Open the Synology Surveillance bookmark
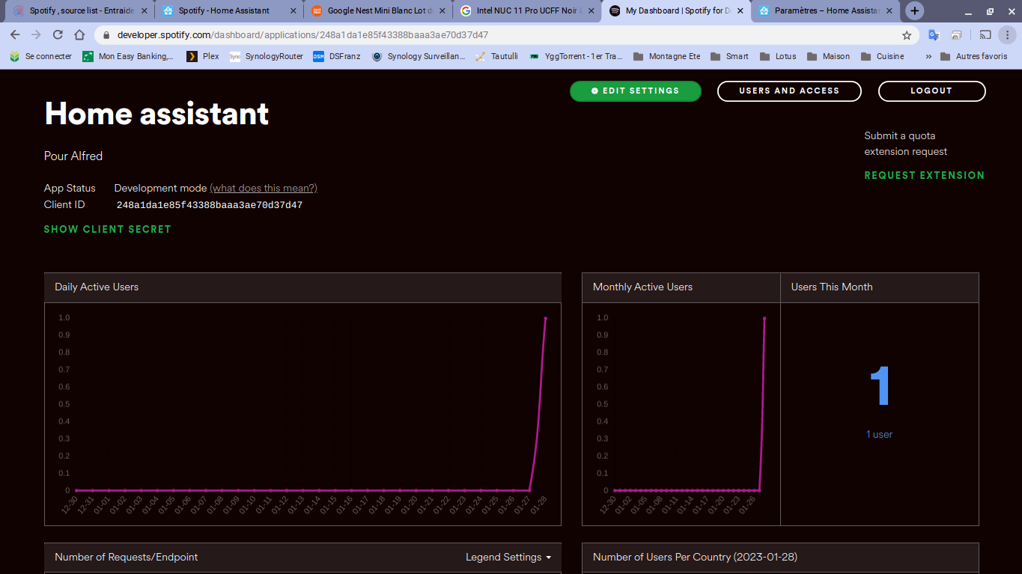The width and height of the screenshot is (1022, 574). 419,56
